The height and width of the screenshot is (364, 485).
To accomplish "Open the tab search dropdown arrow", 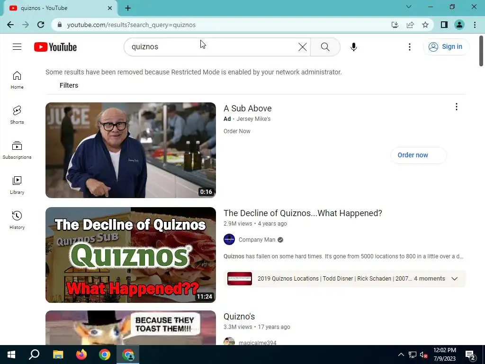I will [x=409, y=7].
